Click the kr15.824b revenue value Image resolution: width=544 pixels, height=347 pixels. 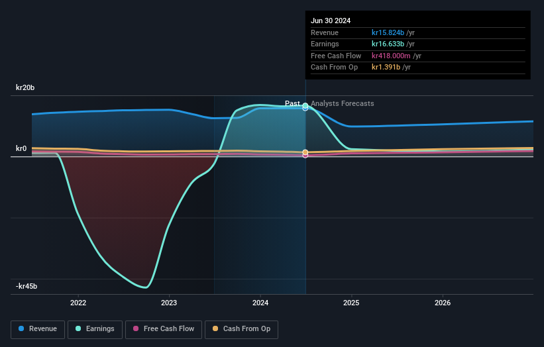(x=388, y=32)
